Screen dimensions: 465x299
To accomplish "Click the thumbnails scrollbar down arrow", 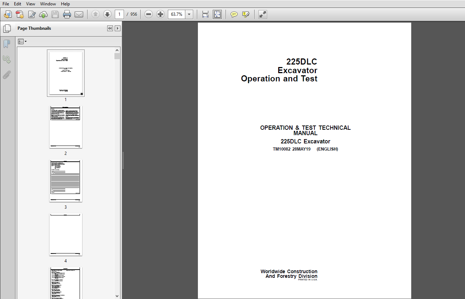I will (117, 296).
